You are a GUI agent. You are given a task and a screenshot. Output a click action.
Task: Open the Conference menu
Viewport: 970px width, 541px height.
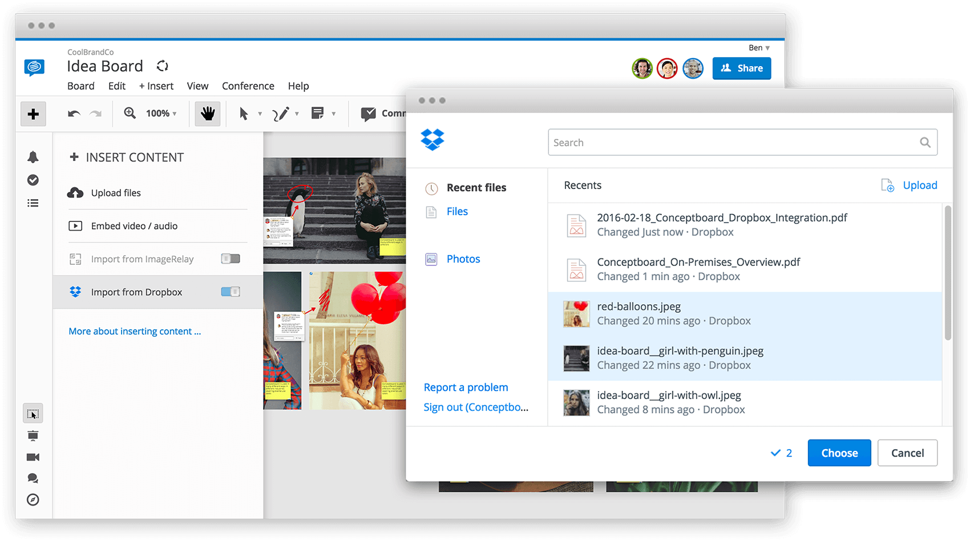[248, 86]
